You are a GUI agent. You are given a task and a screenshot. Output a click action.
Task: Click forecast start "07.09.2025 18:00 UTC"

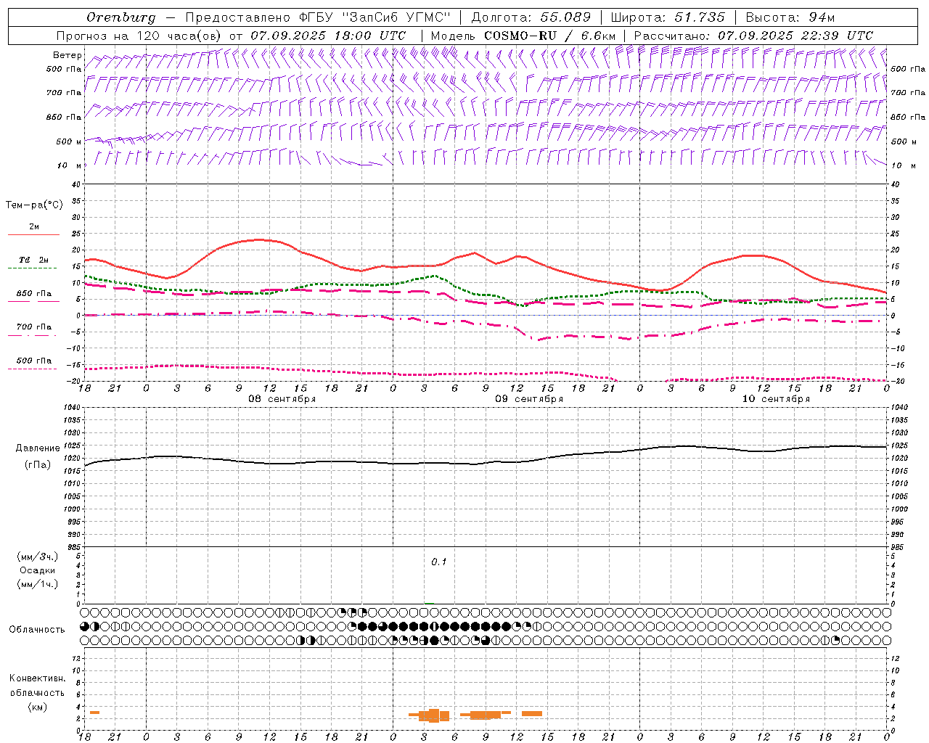click(328, 36)
